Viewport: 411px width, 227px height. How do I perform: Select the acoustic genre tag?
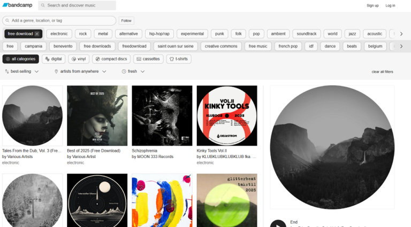pyautogui.click(x=375, y=34)
